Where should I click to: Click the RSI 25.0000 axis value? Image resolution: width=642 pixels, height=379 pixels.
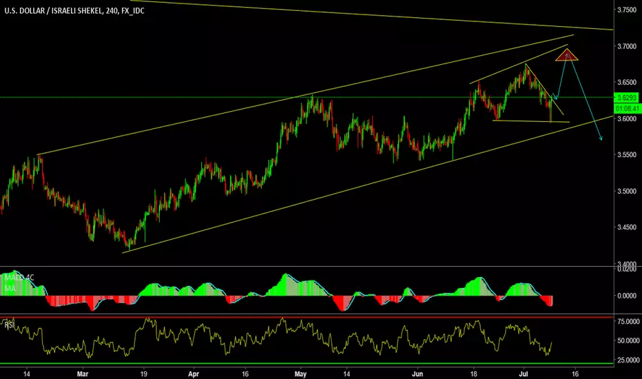(628, 360)
